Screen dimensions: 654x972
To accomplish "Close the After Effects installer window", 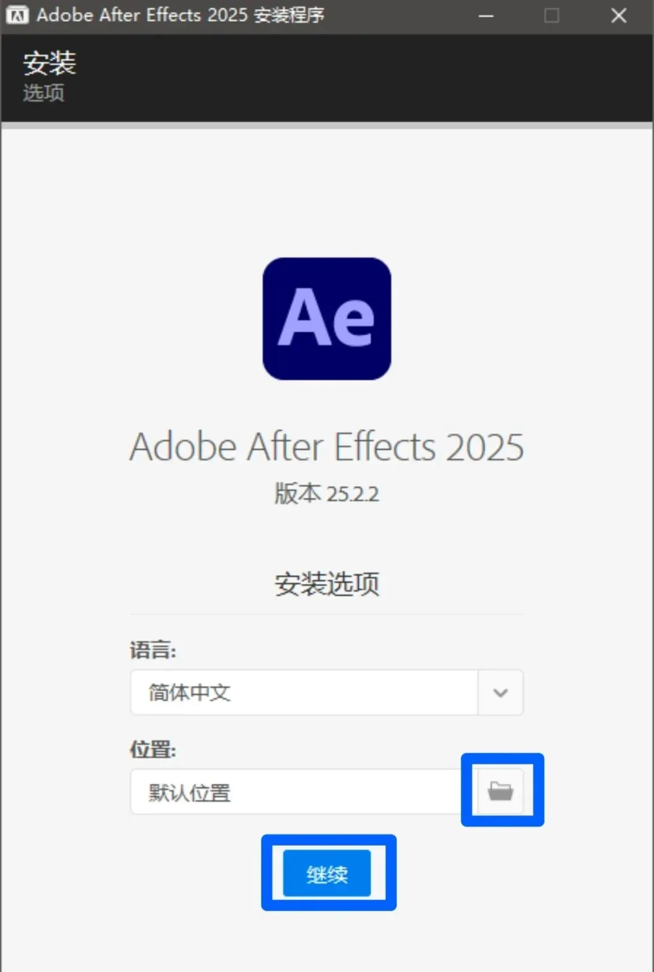I will 618,16.
